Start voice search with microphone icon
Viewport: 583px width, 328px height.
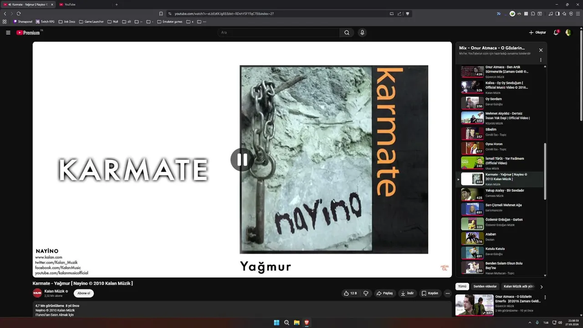(x=362, y=32)
